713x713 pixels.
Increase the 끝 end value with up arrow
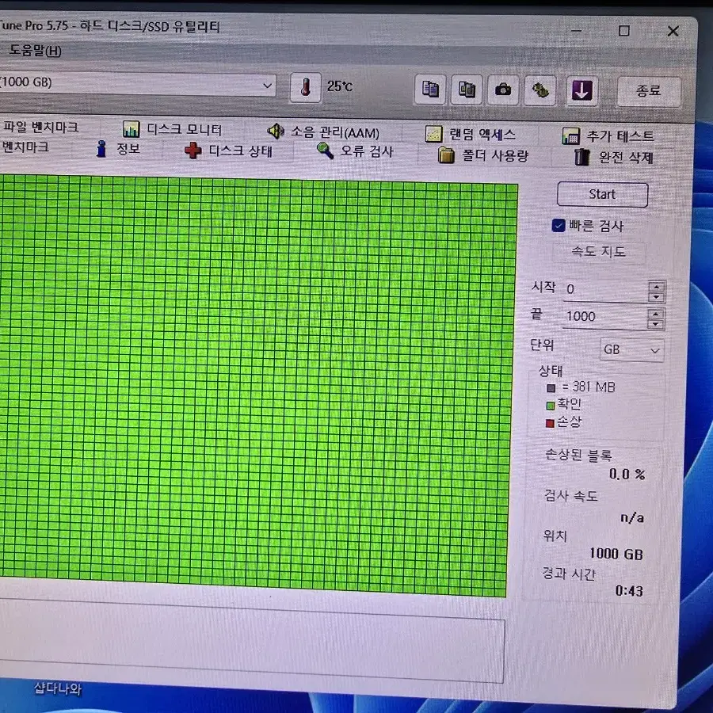(x=655, y=314)
